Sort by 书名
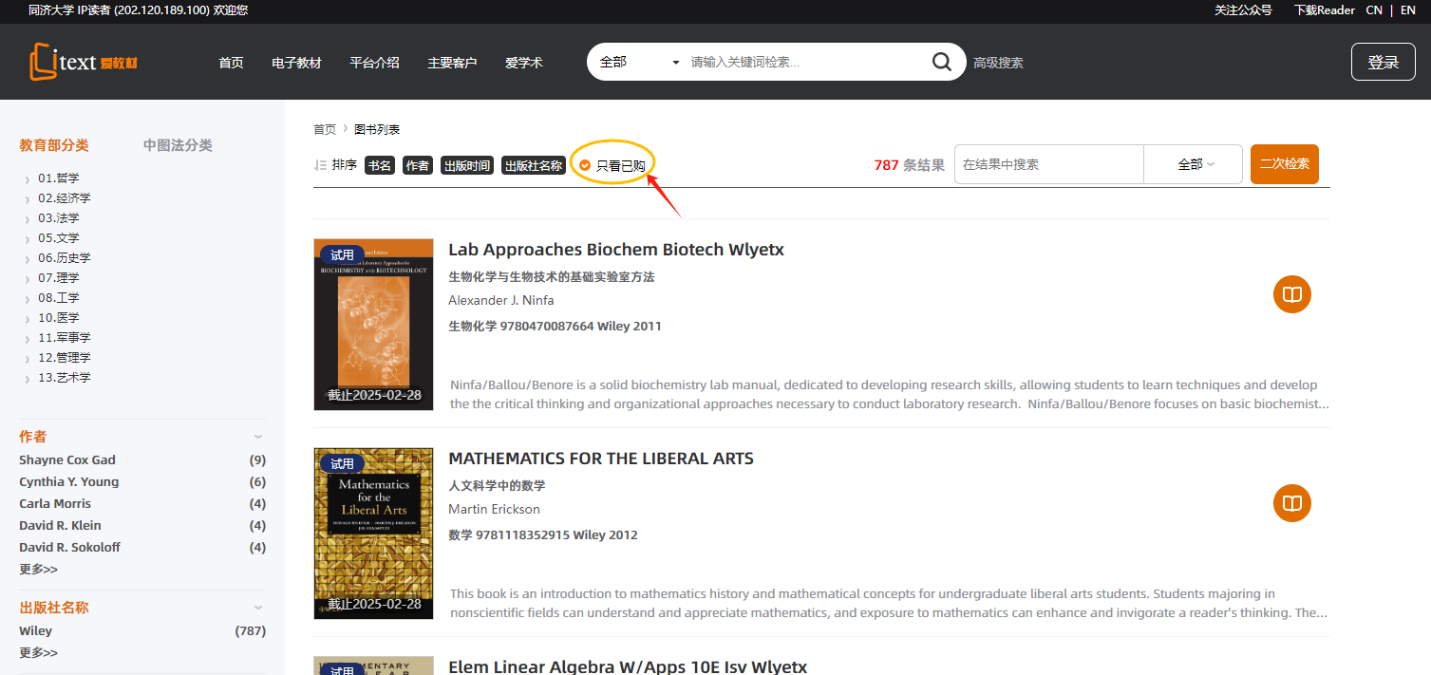 click(380, 165)
